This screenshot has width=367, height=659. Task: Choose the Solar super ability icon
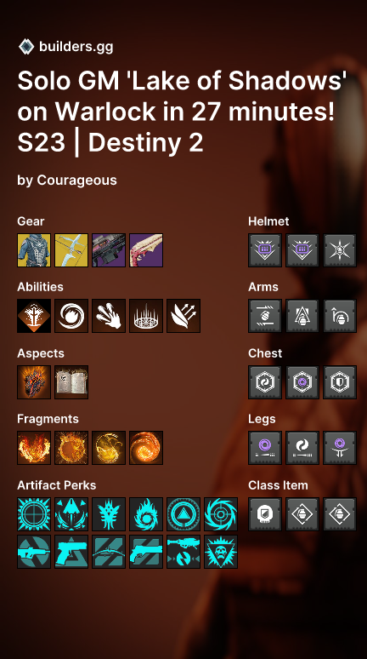[34, 316]
